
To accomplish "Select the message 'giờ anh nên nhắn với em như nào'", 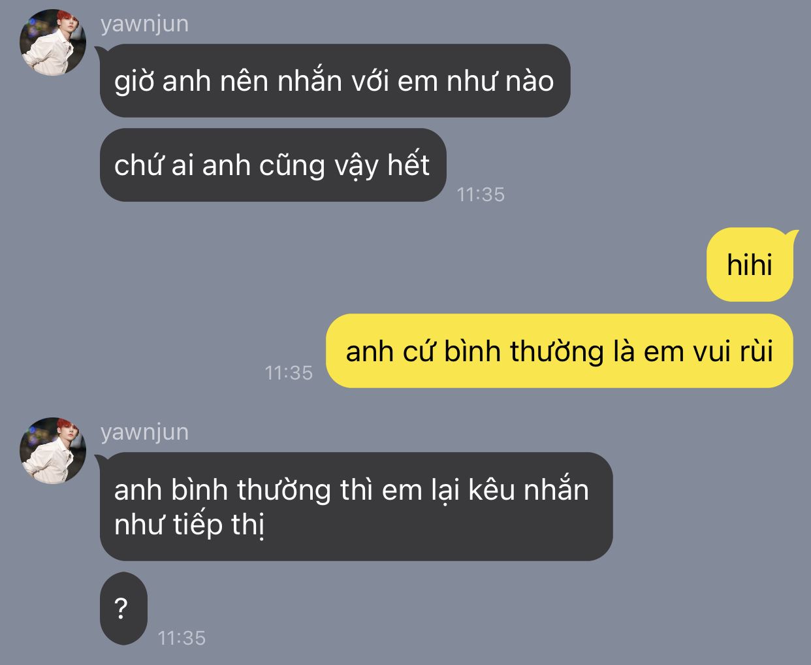I will 334,81.
